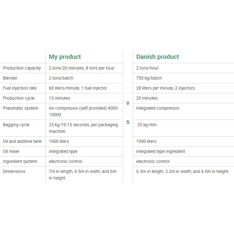This screenshot has width=234, height=234.
Task: Click the 'Production cycle' row label
Action: pos(19,98)
